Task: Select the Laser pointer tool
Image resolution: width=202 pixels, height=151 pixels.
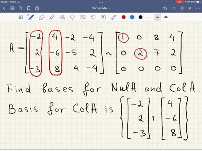Action: (114, 17)
